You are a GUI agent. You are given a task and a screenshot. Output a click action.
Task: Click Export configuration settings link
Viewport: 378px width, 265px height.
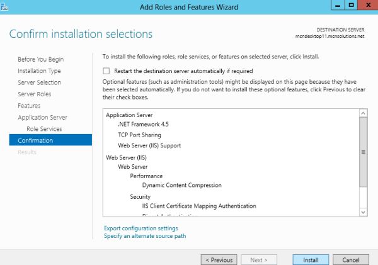point(140,228)
